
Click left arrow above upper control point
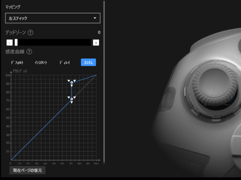(x=69, y=81)
